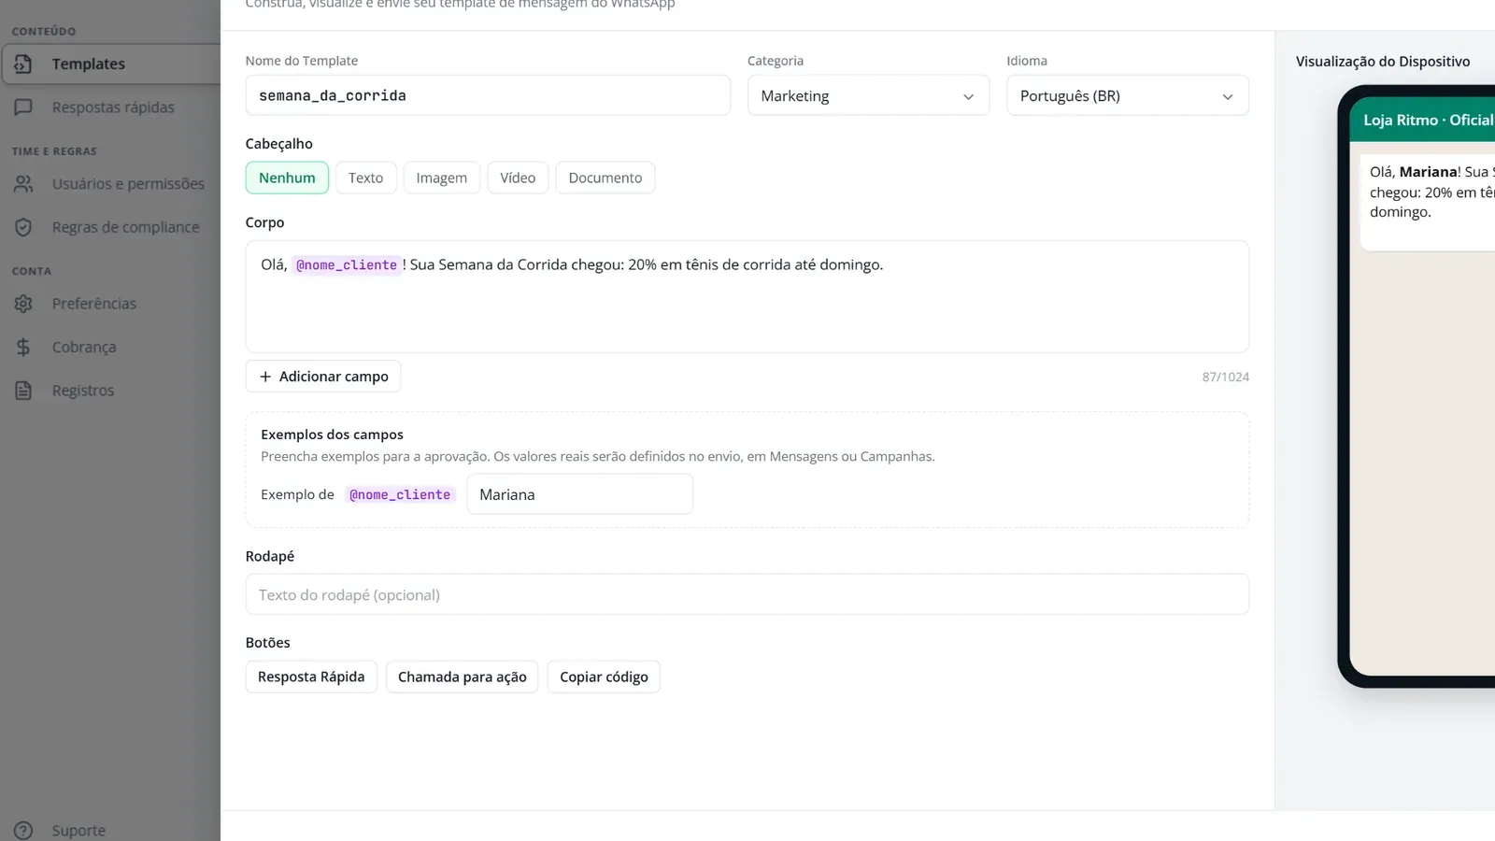Click the Mariana example value field
Viewport: 1495px width, 841px height.
click(x=580, y=494)
